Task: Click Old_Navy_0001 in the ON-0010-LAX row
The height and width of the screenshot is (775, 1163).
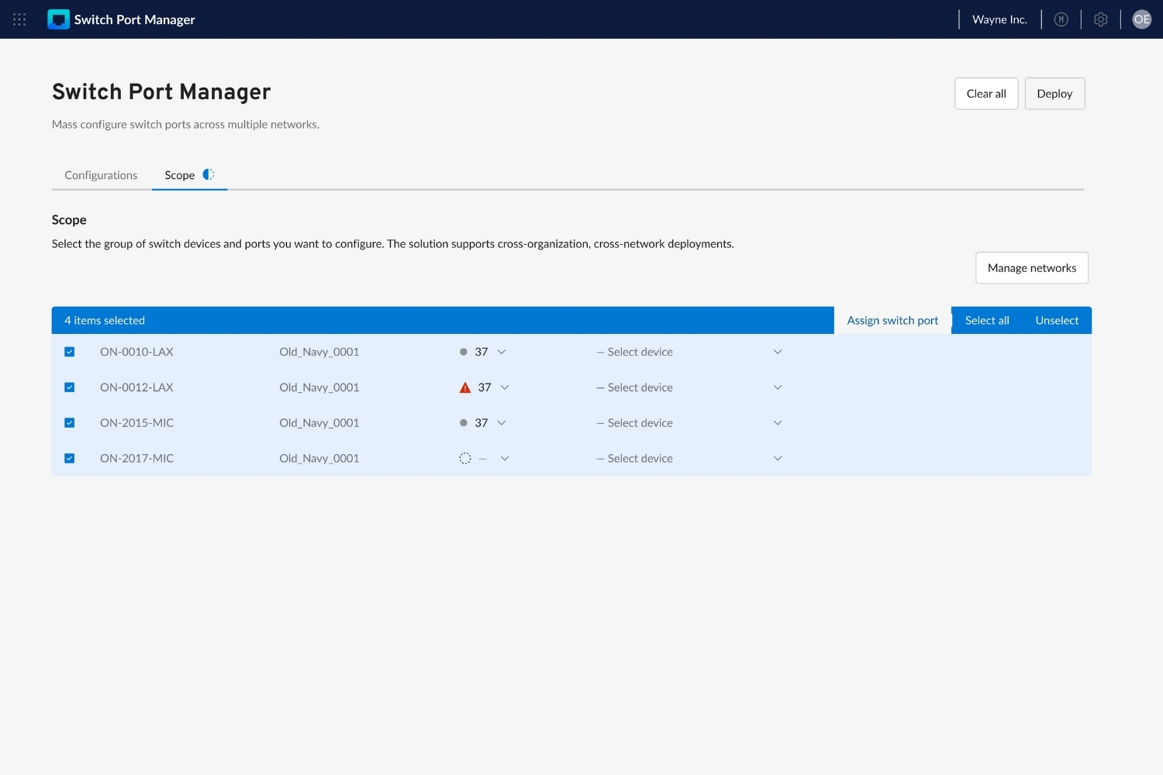Action: [x=319, y=352]
